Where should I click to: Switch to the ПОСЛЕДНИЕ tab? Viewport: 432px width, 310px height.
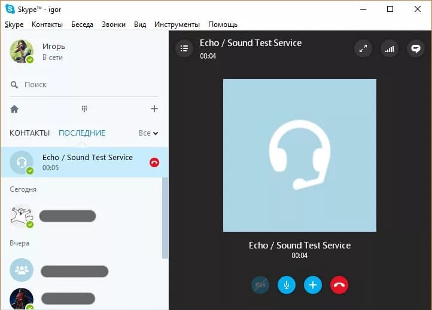coord(82,133)
